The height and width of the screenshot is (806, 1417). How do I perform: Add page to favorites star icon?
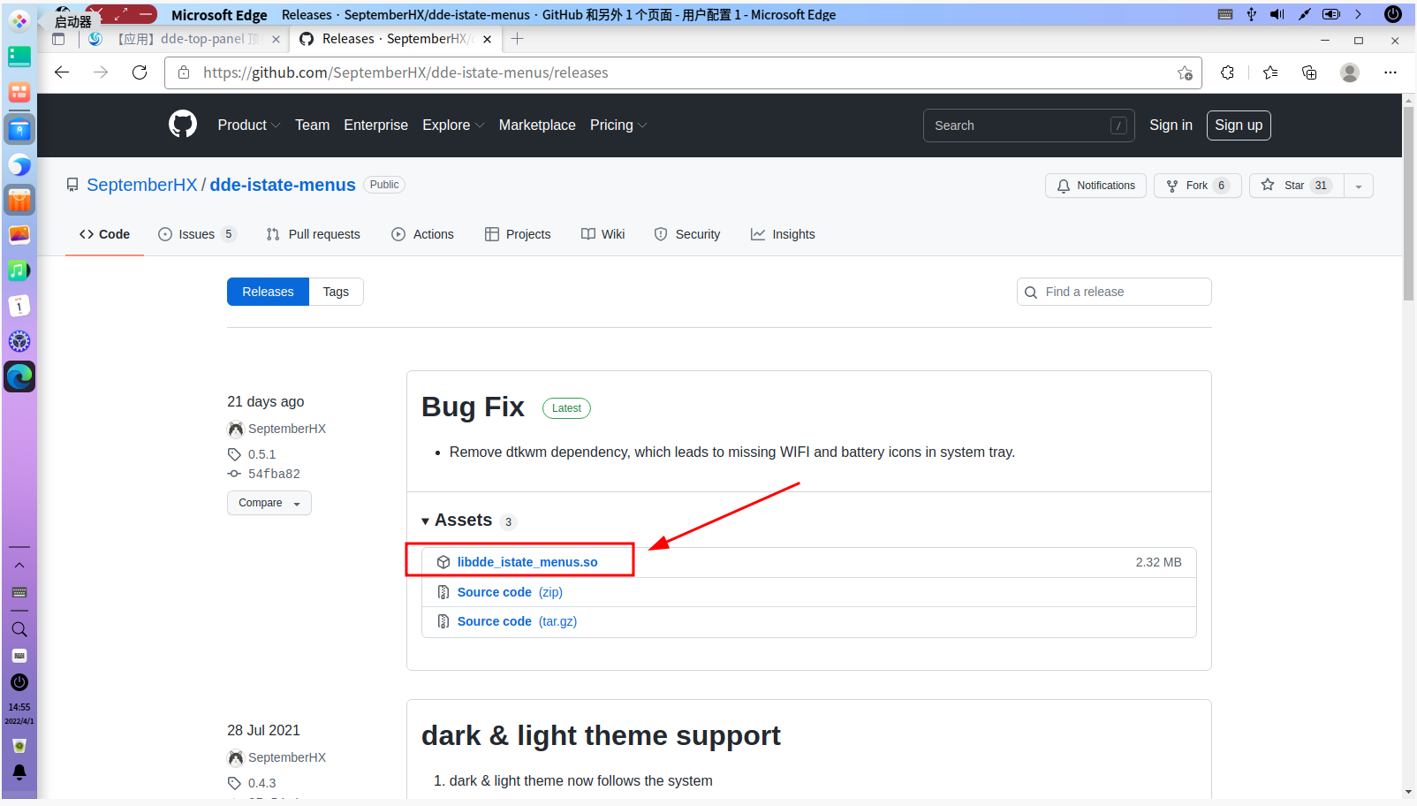[1185, 72]
